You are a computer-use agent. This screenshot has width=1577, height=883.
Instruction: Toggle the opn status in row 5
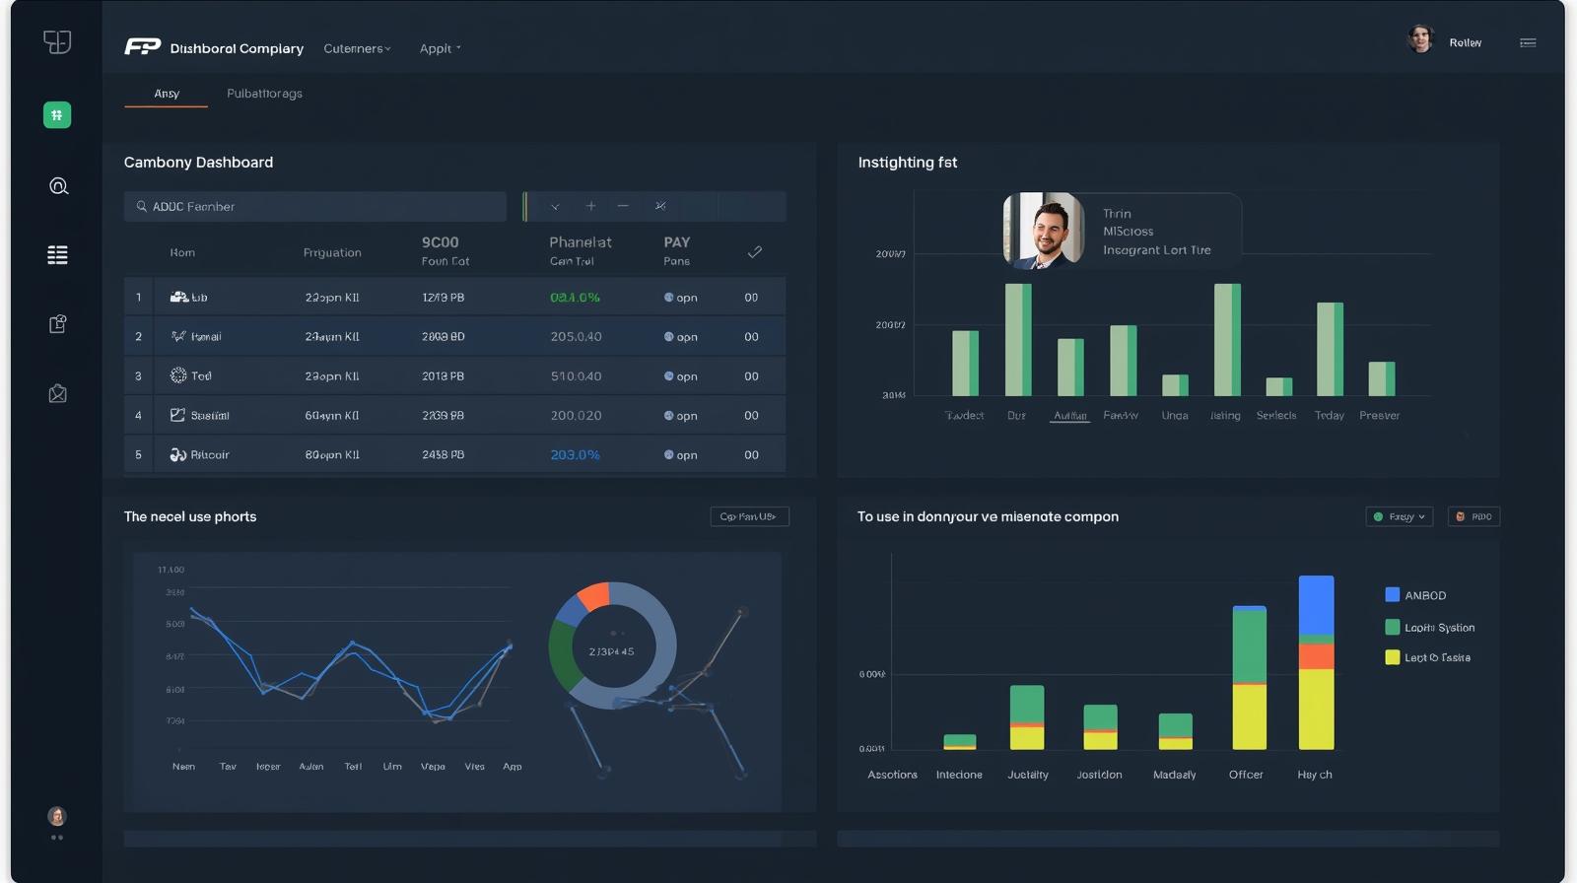[x=680, y=455]
